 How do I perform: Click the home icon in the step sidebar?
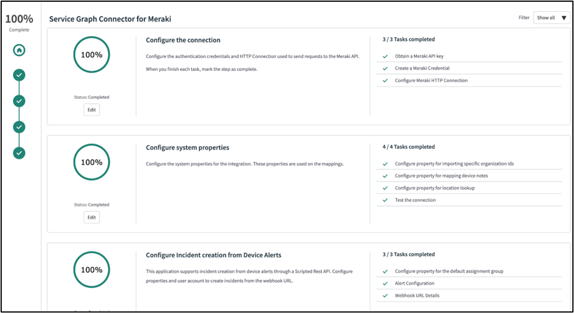click(x=19, y=50)
